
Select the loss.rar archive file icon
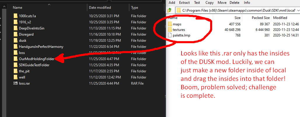[15, 83]
